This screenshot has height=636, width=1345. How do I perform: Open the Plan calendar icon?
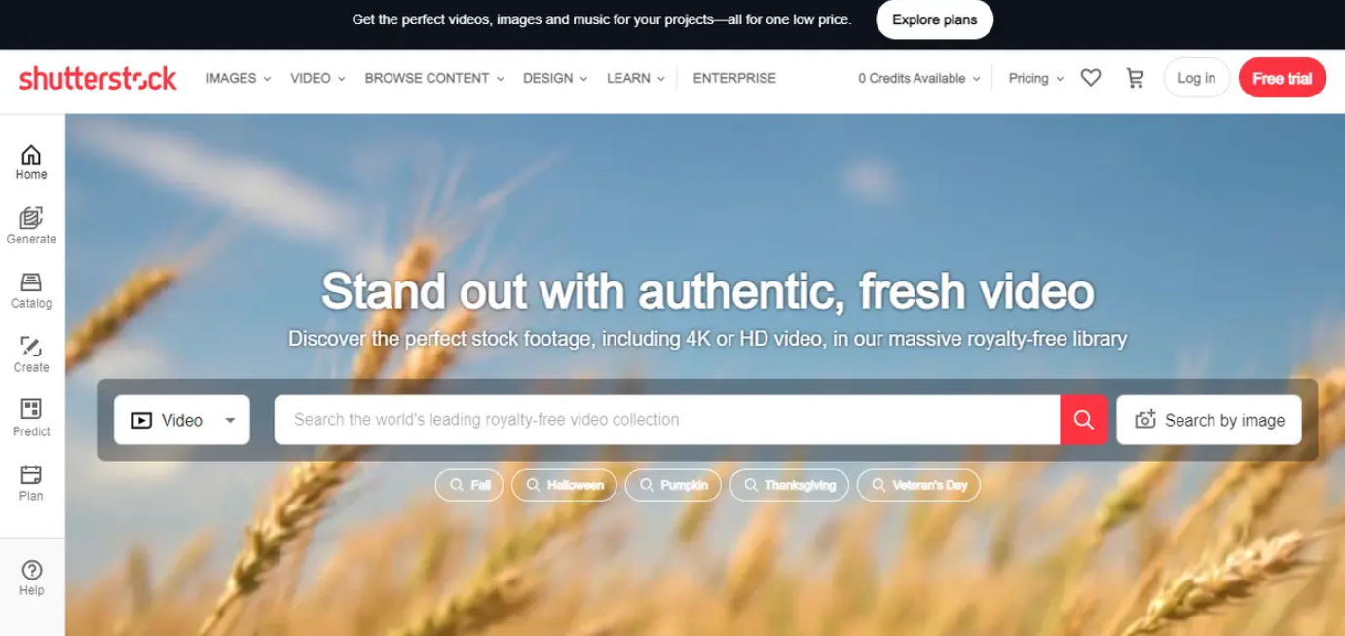tap(31, 484)
